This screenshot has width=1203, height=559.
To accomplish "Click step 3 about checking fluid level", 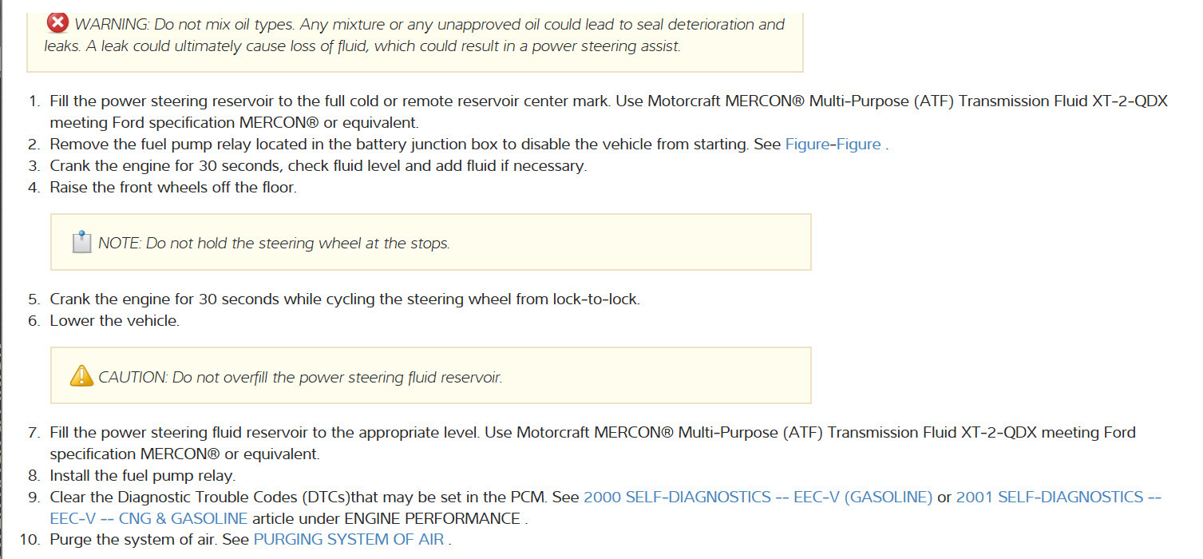I will pyautogui.click(x=318, y=166).
